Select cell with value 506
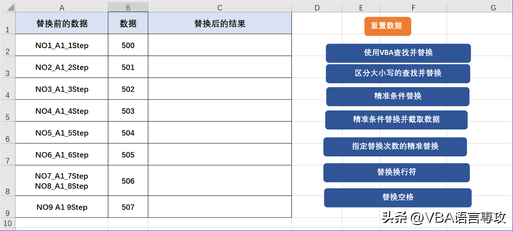Screen dimensions: 513x231 pyautogui.click(x=128, y=181)
